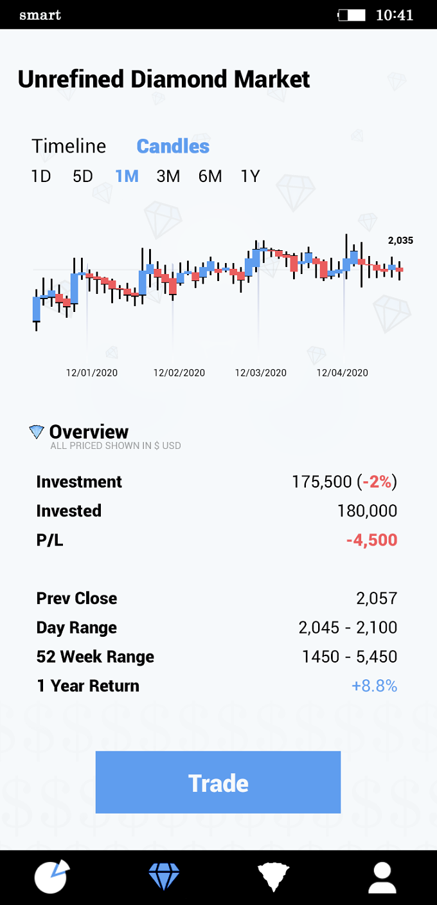Select the 3M time range
Screen dimensions: 437x905
[x=168, y=176]
